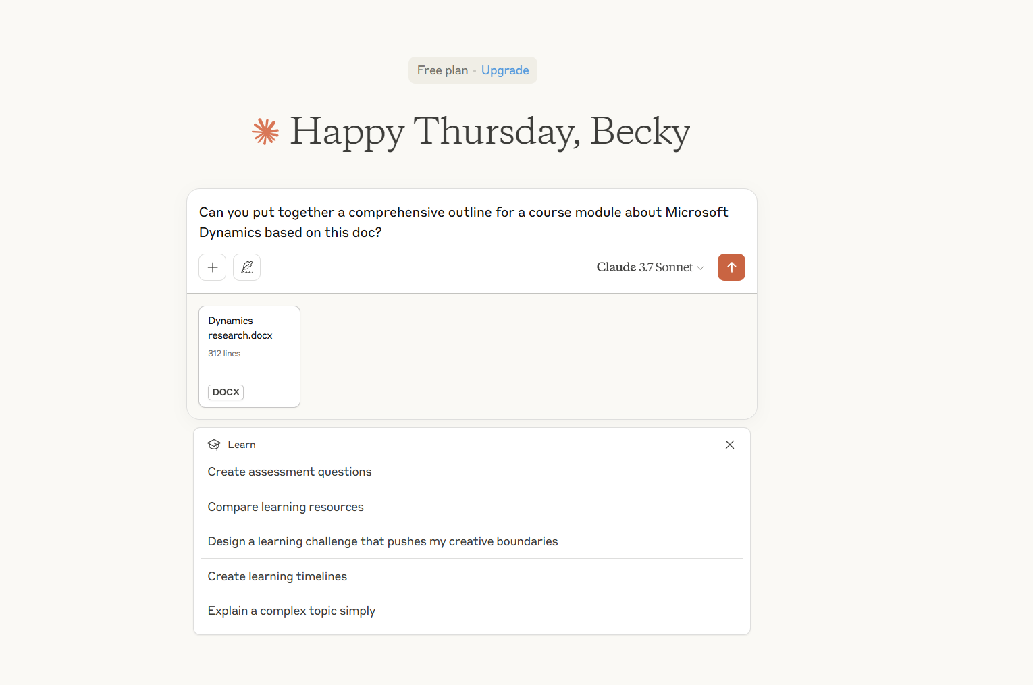Screen dimensions: 1033x685
Task: Close the Learn suggestions panel
Action: tap(729, 445)
